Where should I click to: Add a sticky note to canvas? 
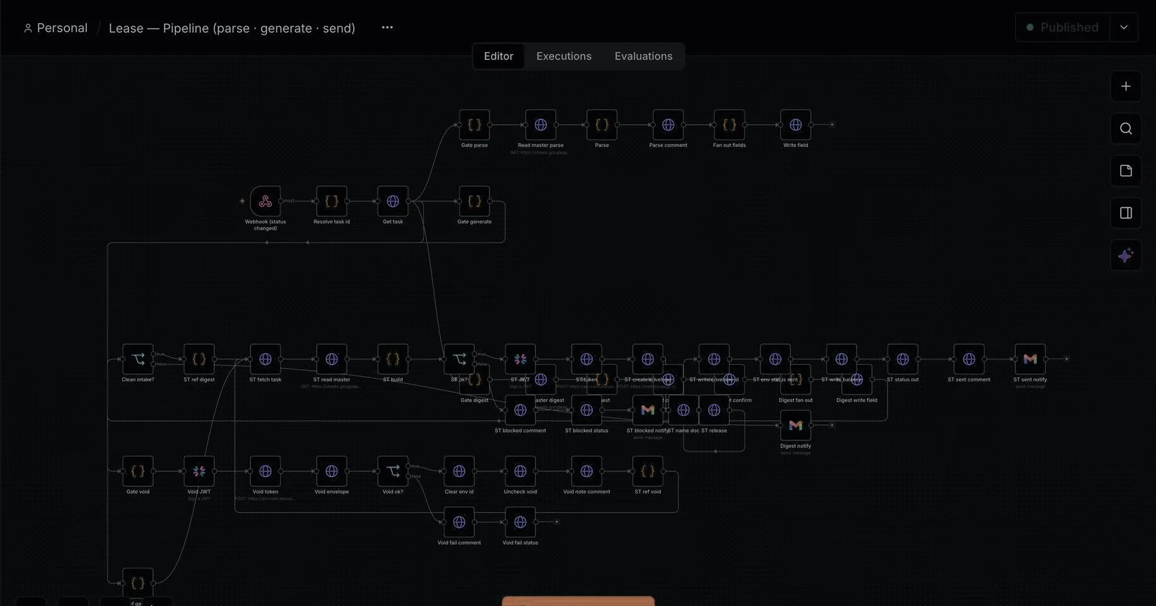click(x=1126, y=171)
